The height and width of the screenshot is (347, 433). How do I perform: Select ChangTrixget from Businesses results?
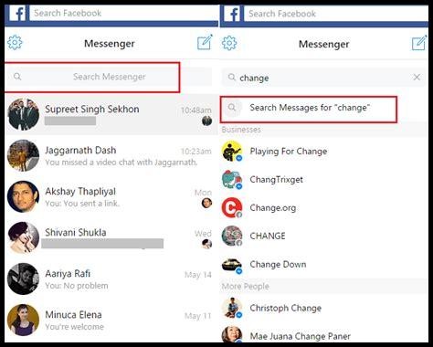coord(324,179)
